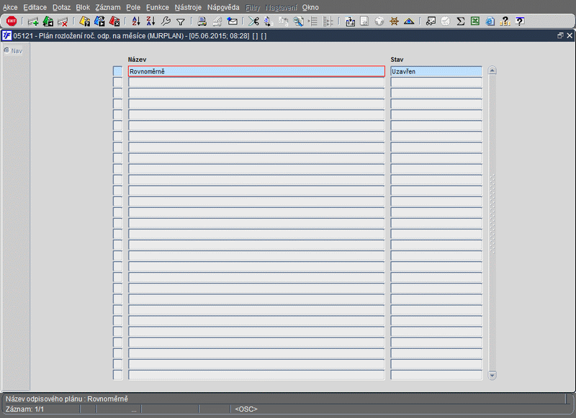This screenshot has height=418, width=576.
Task: Click the grayed list indent icon
Action: [313, 22]
